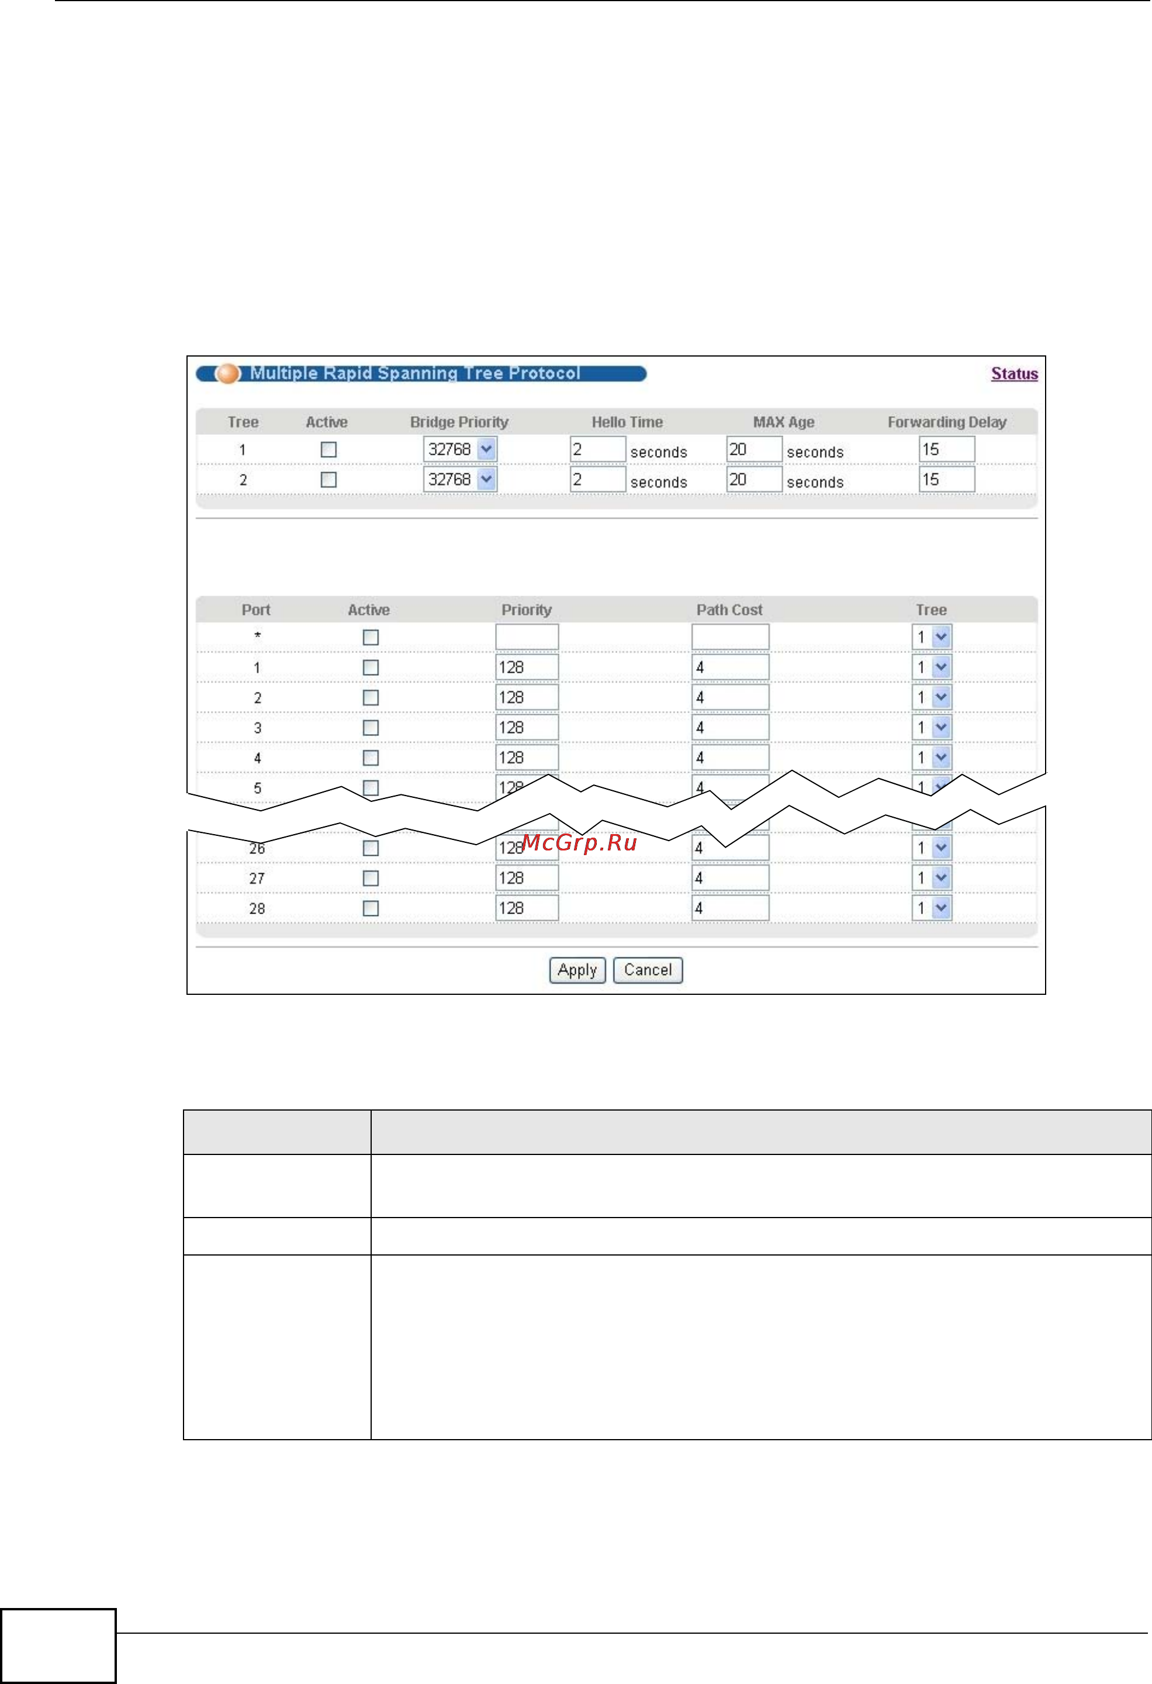Click the Apply button
Image resolution: width=1152 pixels, height=1684 pixels.
(x=577, y=970)
